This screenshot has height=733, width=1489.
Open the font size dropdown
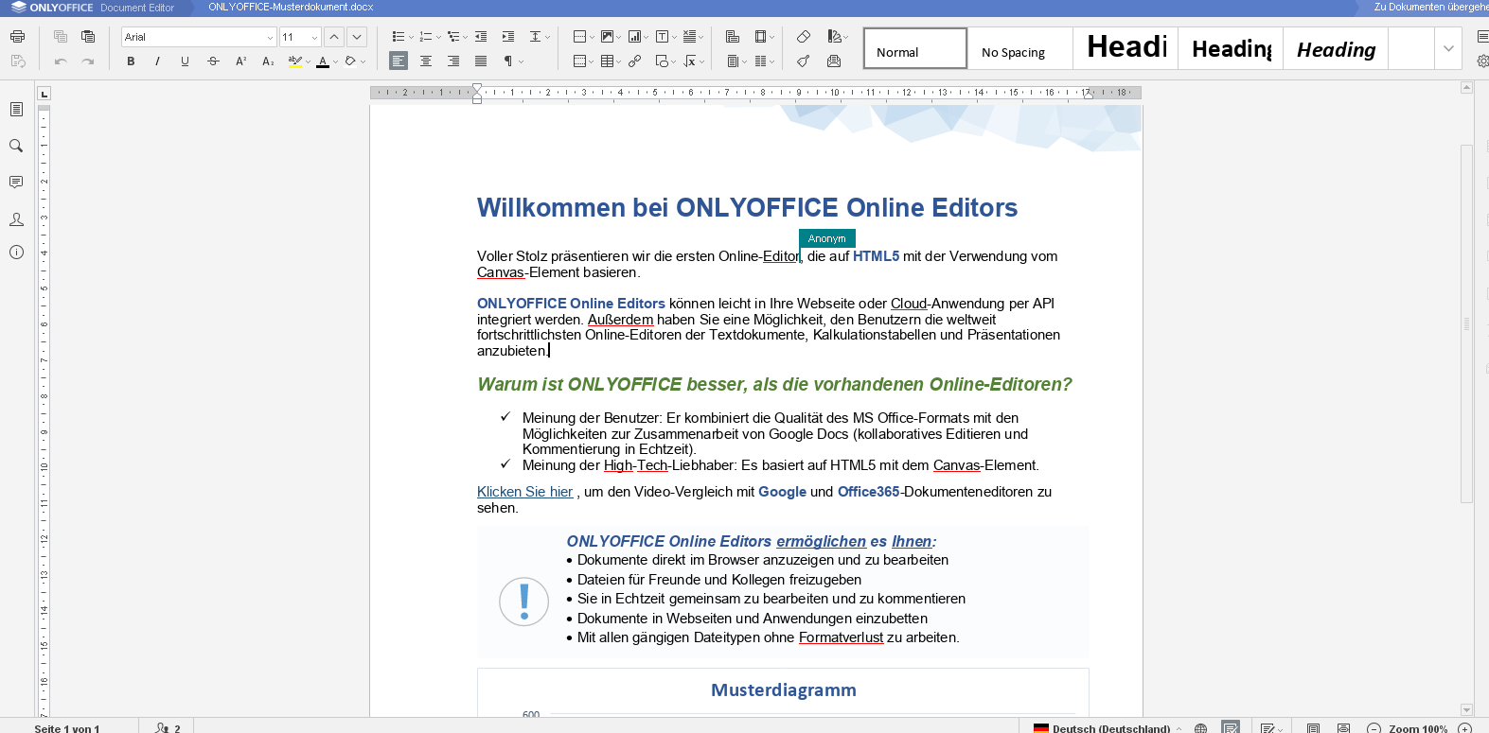[x=314, y=37]
